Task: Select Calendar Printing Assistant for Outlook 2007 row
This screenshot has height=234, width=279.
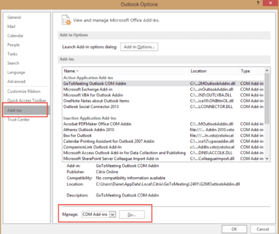Action: (163, 141)
